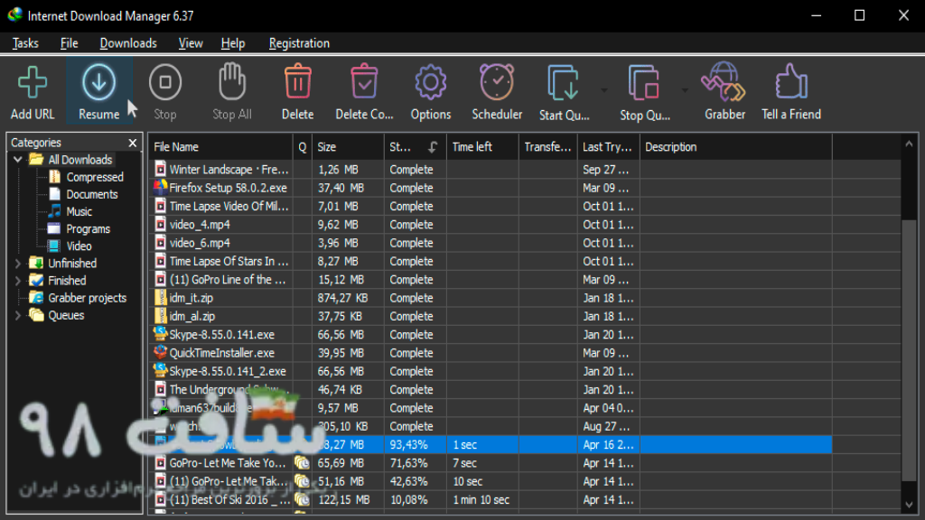Click the download list vertical scrollbar thumb
Viewport: 925px width, 520px height.
pyautogui.click(x=909, y=350)
